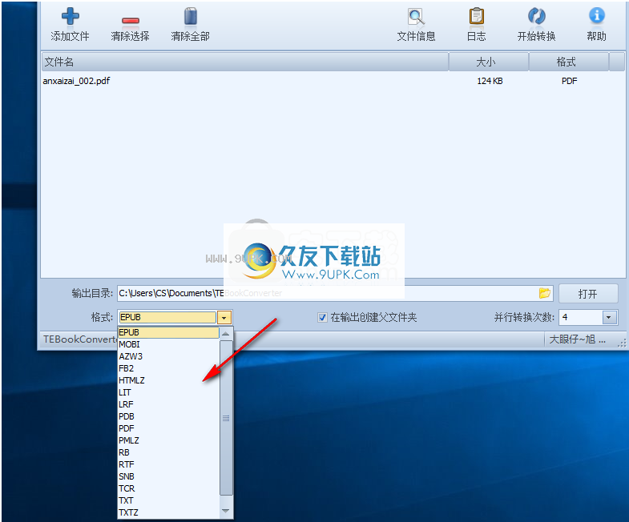This screenshot has width=629, height=522.
Task: Select HTMLZ in the format list
Action: [168, 380]
